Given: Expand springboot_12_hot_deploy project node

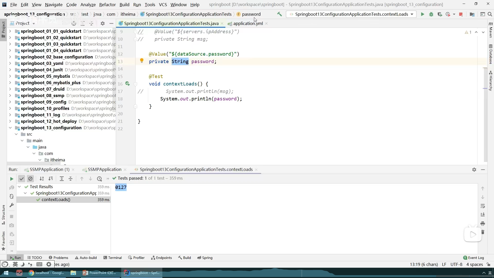Looking at the screenshot, I should pyautogui.click(x=10, y=121).
